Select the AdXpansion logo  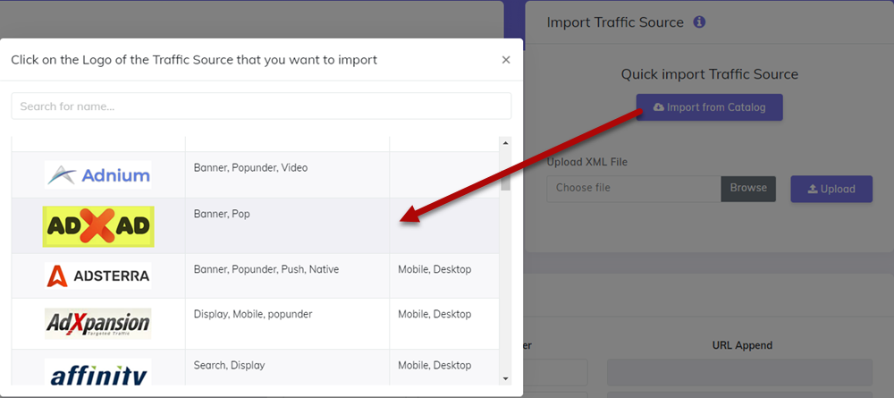pyautogui.click(x=98, y=324)
